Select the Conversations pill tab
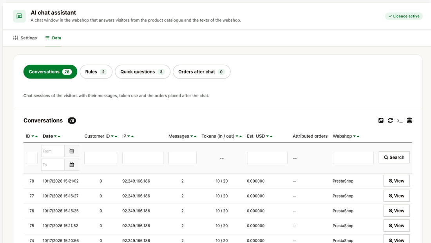This screenshot has height=243, width=431. (50, 71)
